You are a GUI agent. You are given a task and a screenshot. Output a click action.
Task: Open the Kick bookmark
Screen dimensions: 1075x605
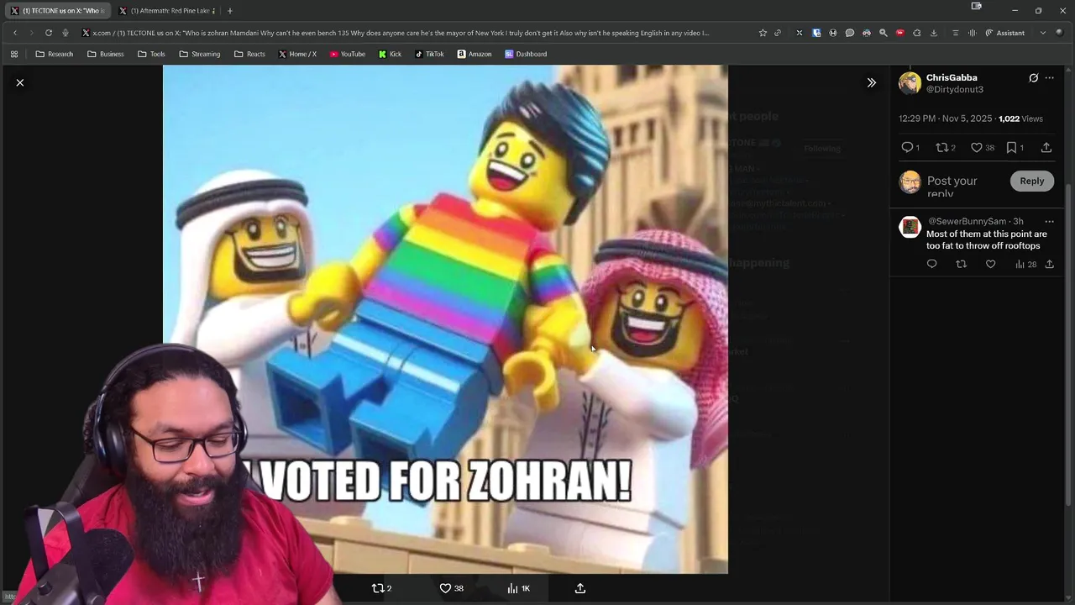coord(390,54)
